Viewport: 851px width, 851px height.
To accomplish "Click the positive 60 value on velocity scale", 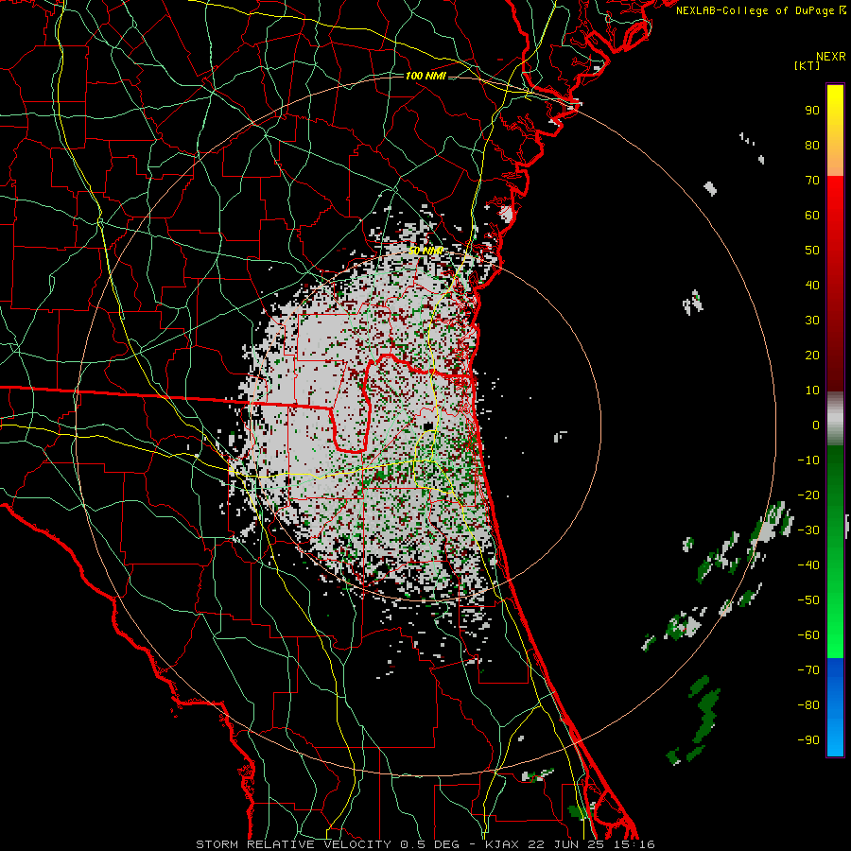I will [812, 216].
